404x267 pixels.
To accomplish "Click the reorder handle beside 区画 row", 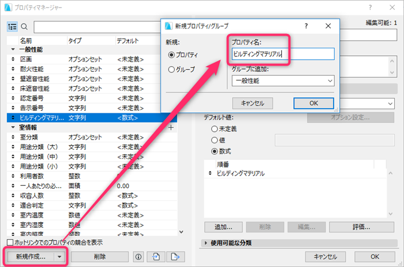I will (x=13, y=59).
